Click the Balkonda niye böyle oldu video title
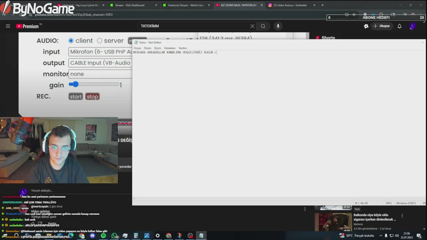The width and height of the screenshot is (427, 240). coord(375,217)
